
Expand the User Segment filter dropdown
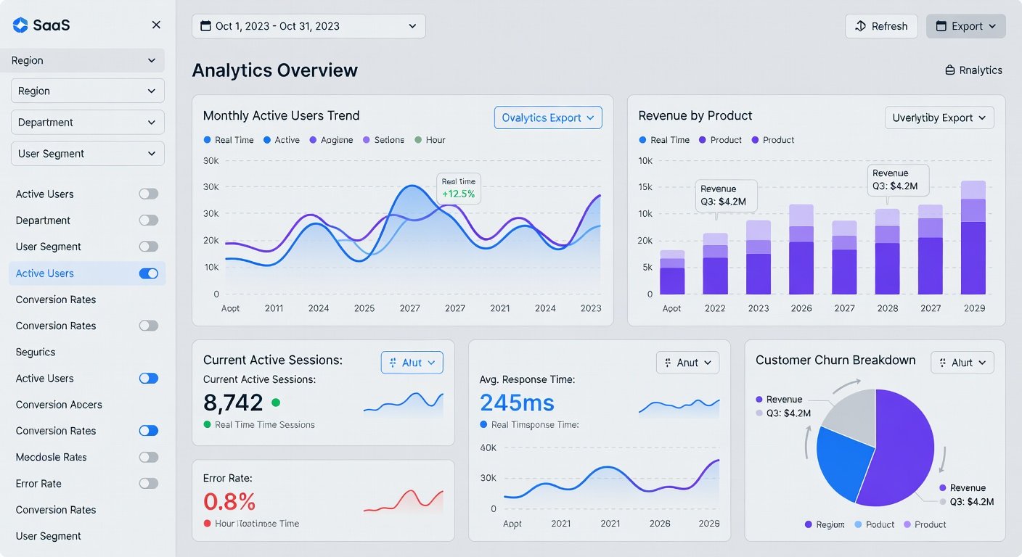point(87,154)
